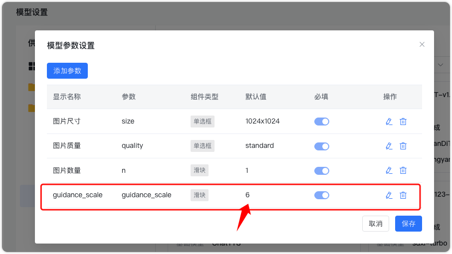
Task: Edit the guidance_scale parameter
Action: (389, 195)
